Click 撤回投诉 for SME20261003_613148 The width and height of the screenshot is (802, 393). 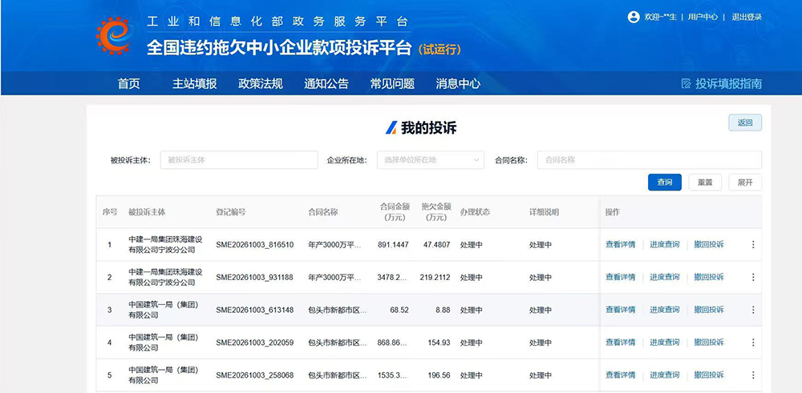point(709,310)
